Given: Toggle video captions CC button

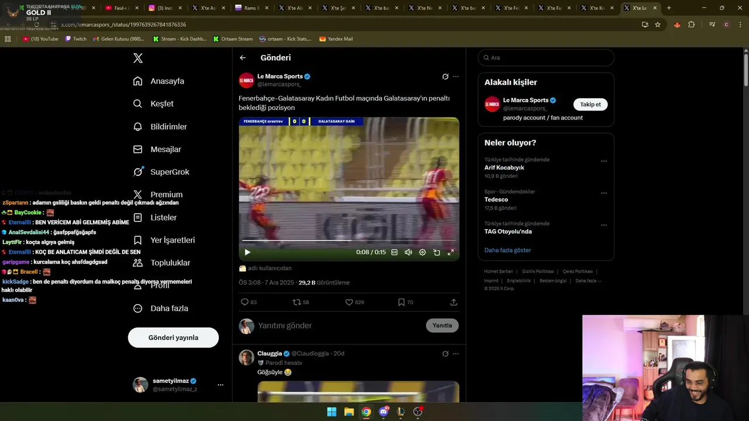Looking at the screenshot, I should 394,252.
